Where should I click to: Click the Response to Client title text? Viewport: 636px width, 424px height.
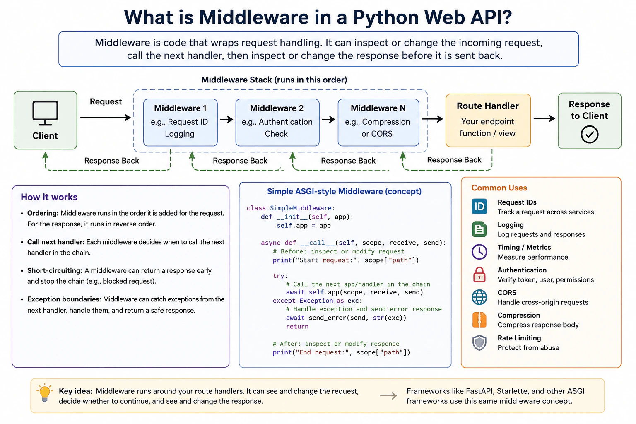(x=589, y=110)
